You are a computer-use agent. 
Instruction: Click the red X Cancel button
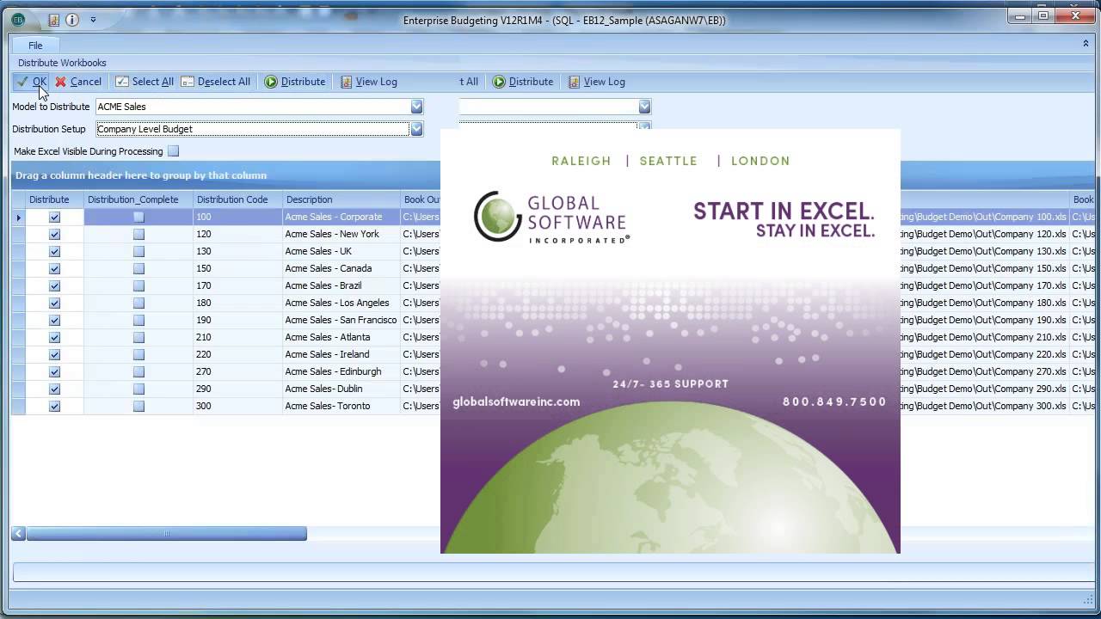pos(78,82)
